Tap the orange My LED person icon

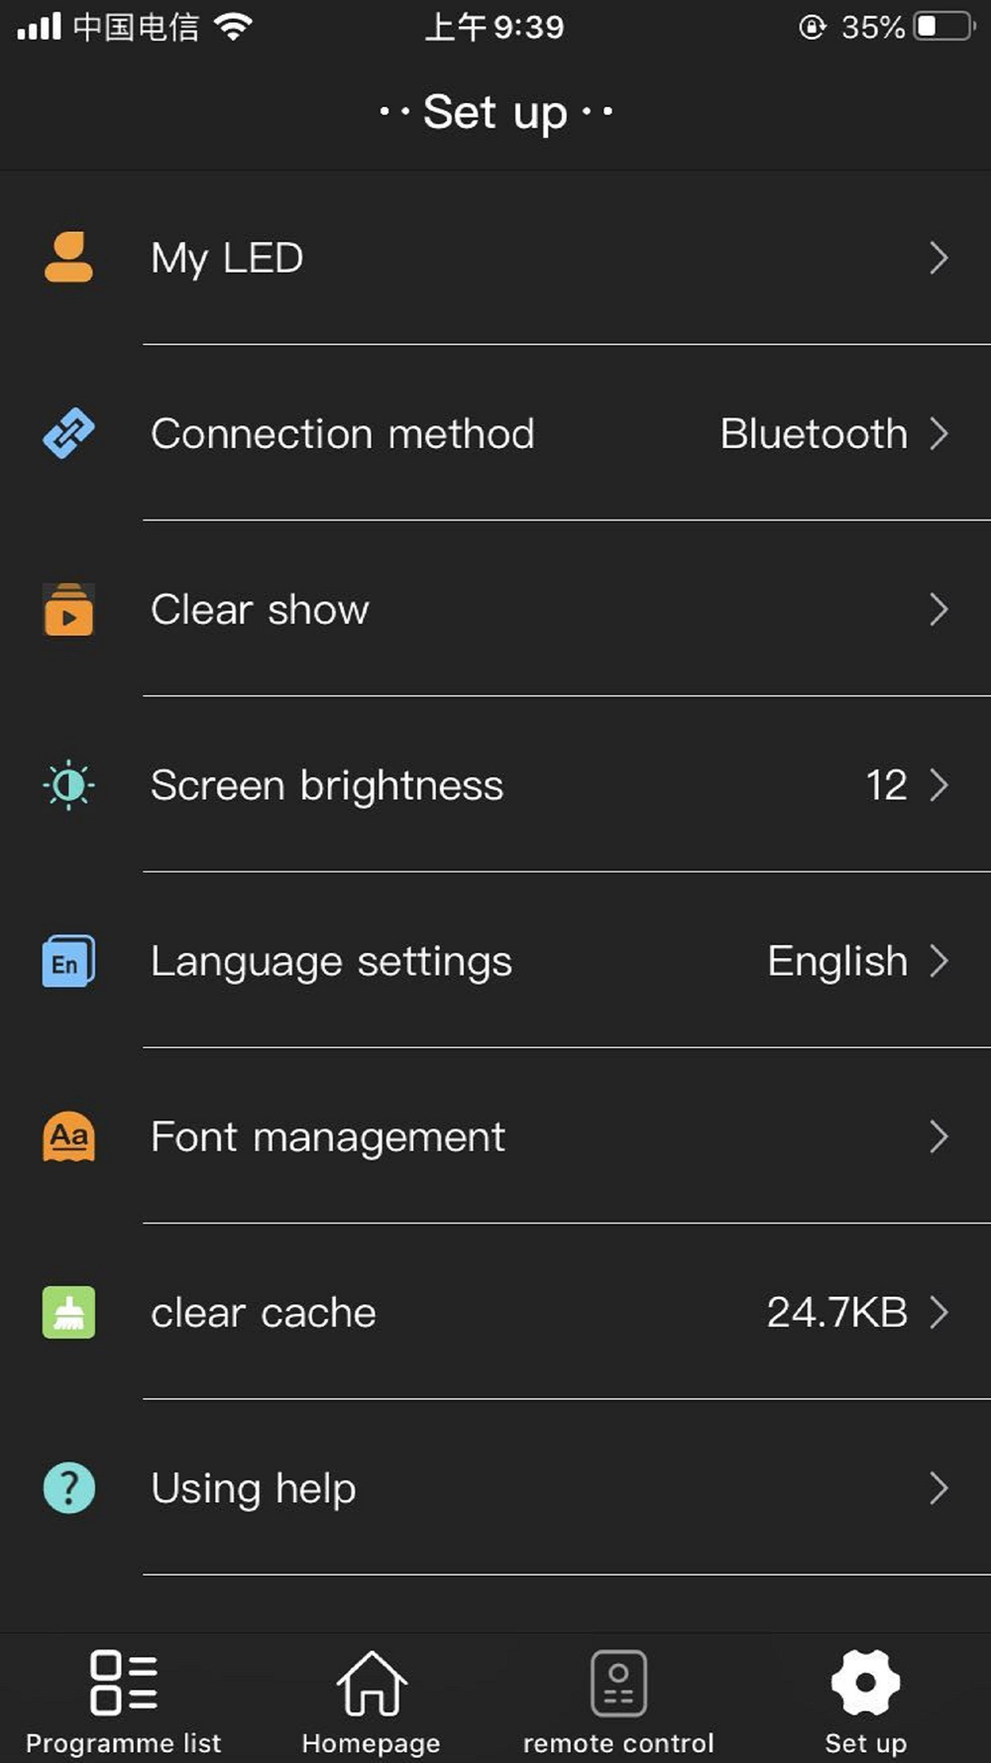click(68, 258)
